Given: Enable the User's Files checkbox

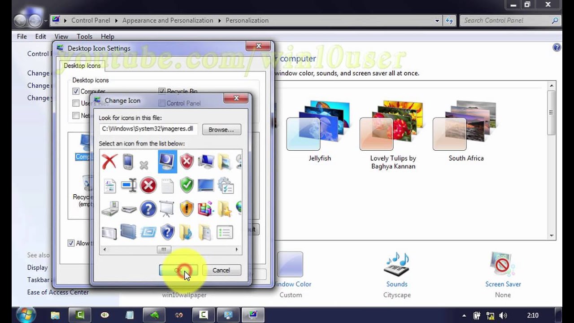Looking at the screenshot, I should 76,103.
